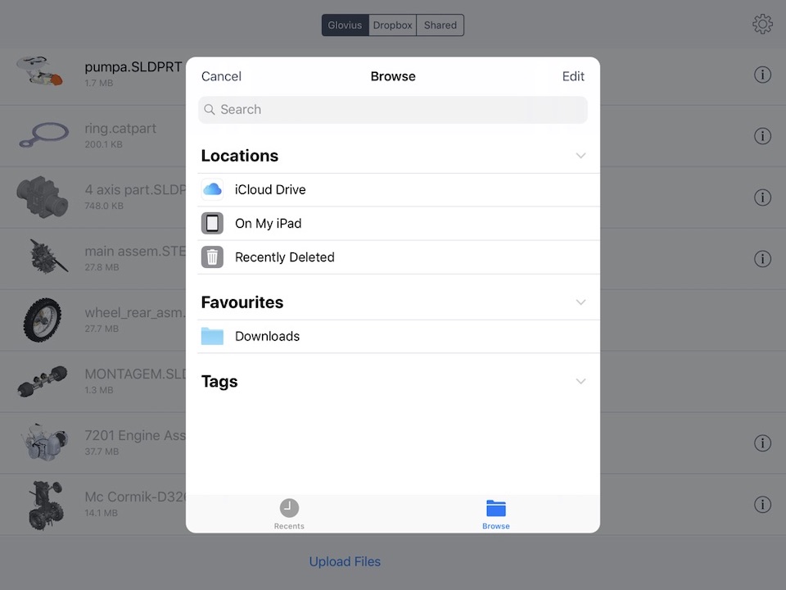Open the pumpa.SLDPRT thumbnail
The width and height of the screenshot is (786, 590).
pos(40,71)
